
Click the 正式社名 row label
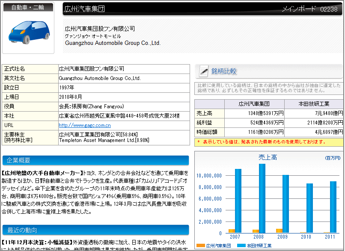tap(14, 69)
